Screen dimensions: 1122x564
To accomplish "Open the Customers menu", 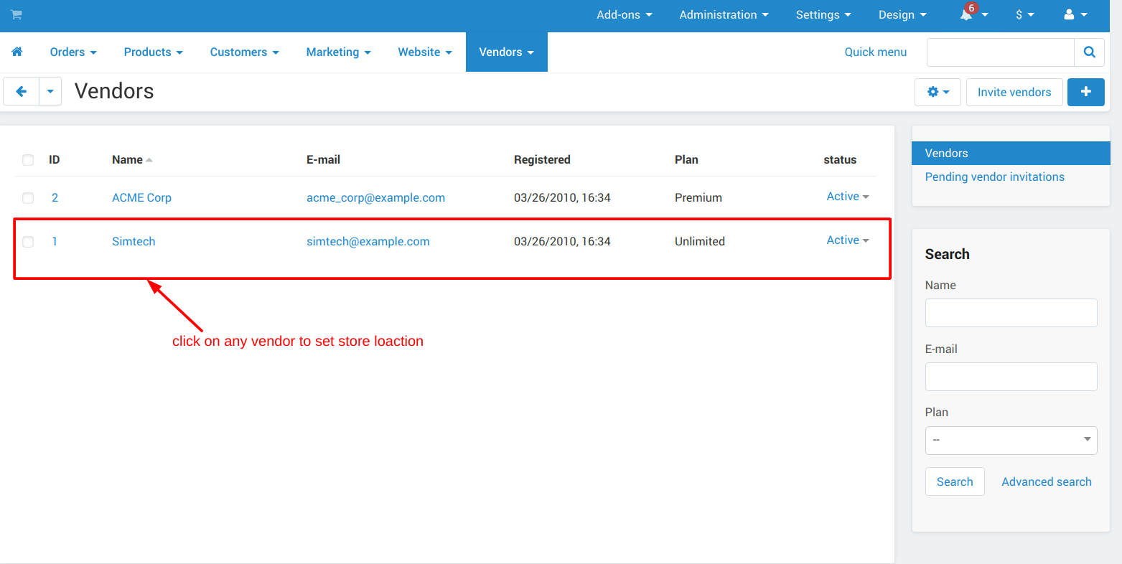I will [x=244, y=52].
